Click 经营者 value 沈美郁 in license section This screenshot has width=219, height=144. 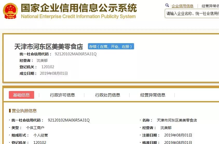tap(166, 128)
